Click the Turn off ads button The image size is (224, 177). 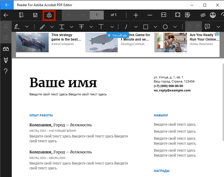(117, 36)
